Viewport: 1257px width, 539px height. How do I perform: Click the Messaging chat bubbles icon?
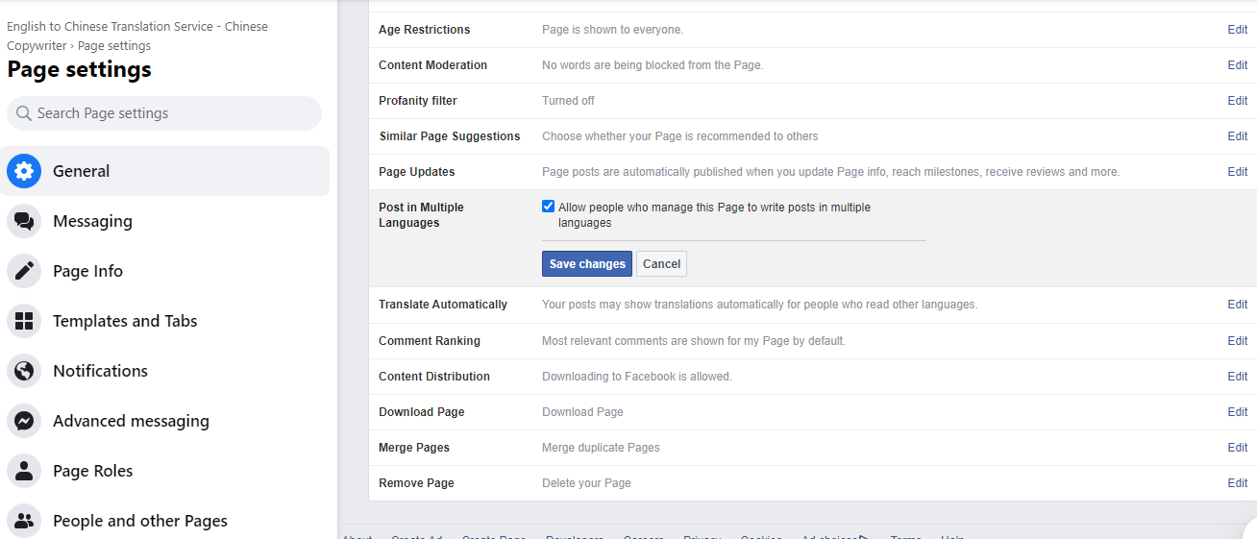tap(24, 221)
